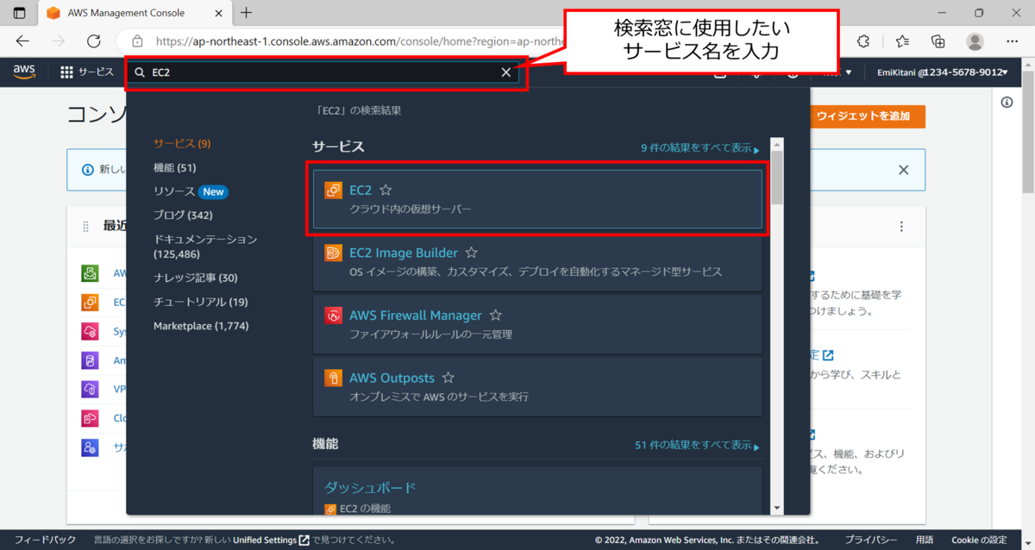The height and width of the screenshot is (550, 1035).
Task: Click the magnifier icon in search box
Action: [x=140, y=72]
